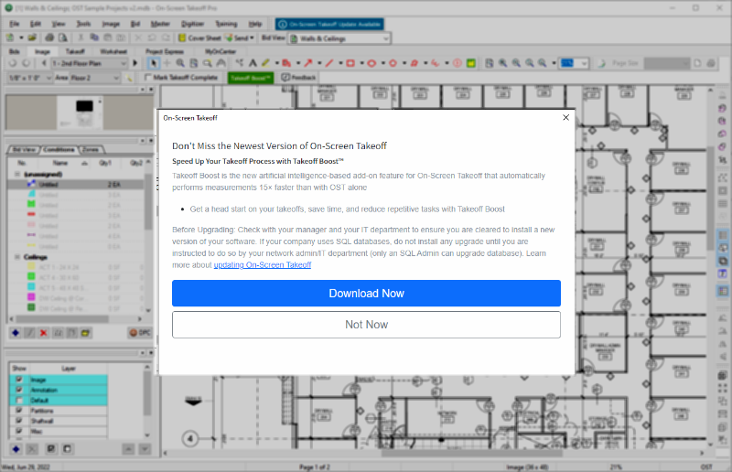The image size is (732, 472).
Task: Select the pointer selection tool
Action: pyautogui.click(x=154, y=63)
